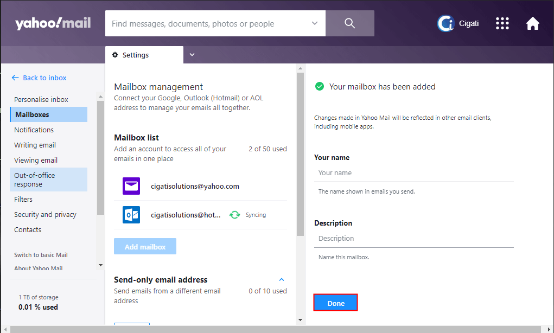
Task: Click the horizontal scrollbar right arrow
Action: [x=549, y=329]
